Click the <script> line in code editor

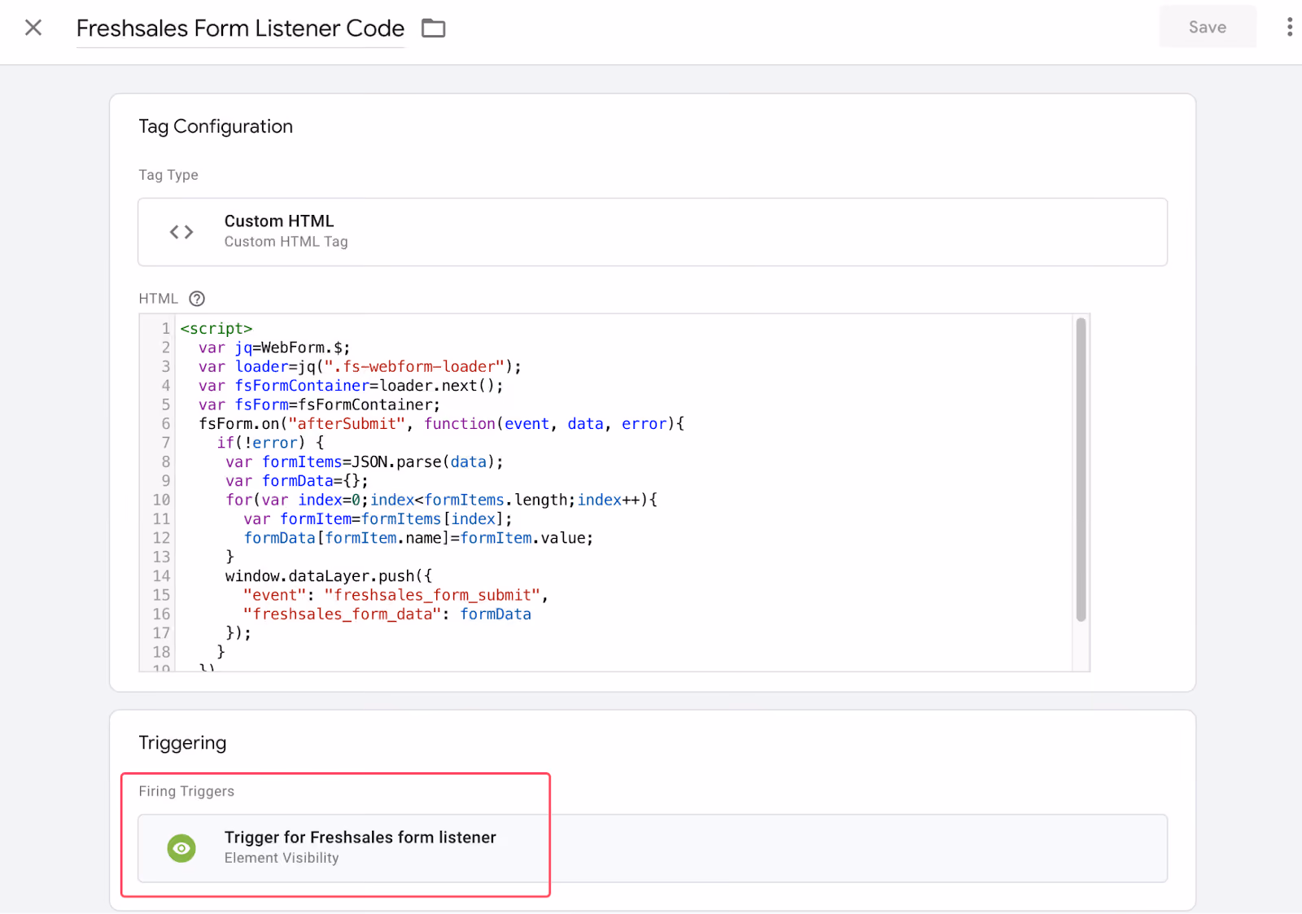pos(216,329)
